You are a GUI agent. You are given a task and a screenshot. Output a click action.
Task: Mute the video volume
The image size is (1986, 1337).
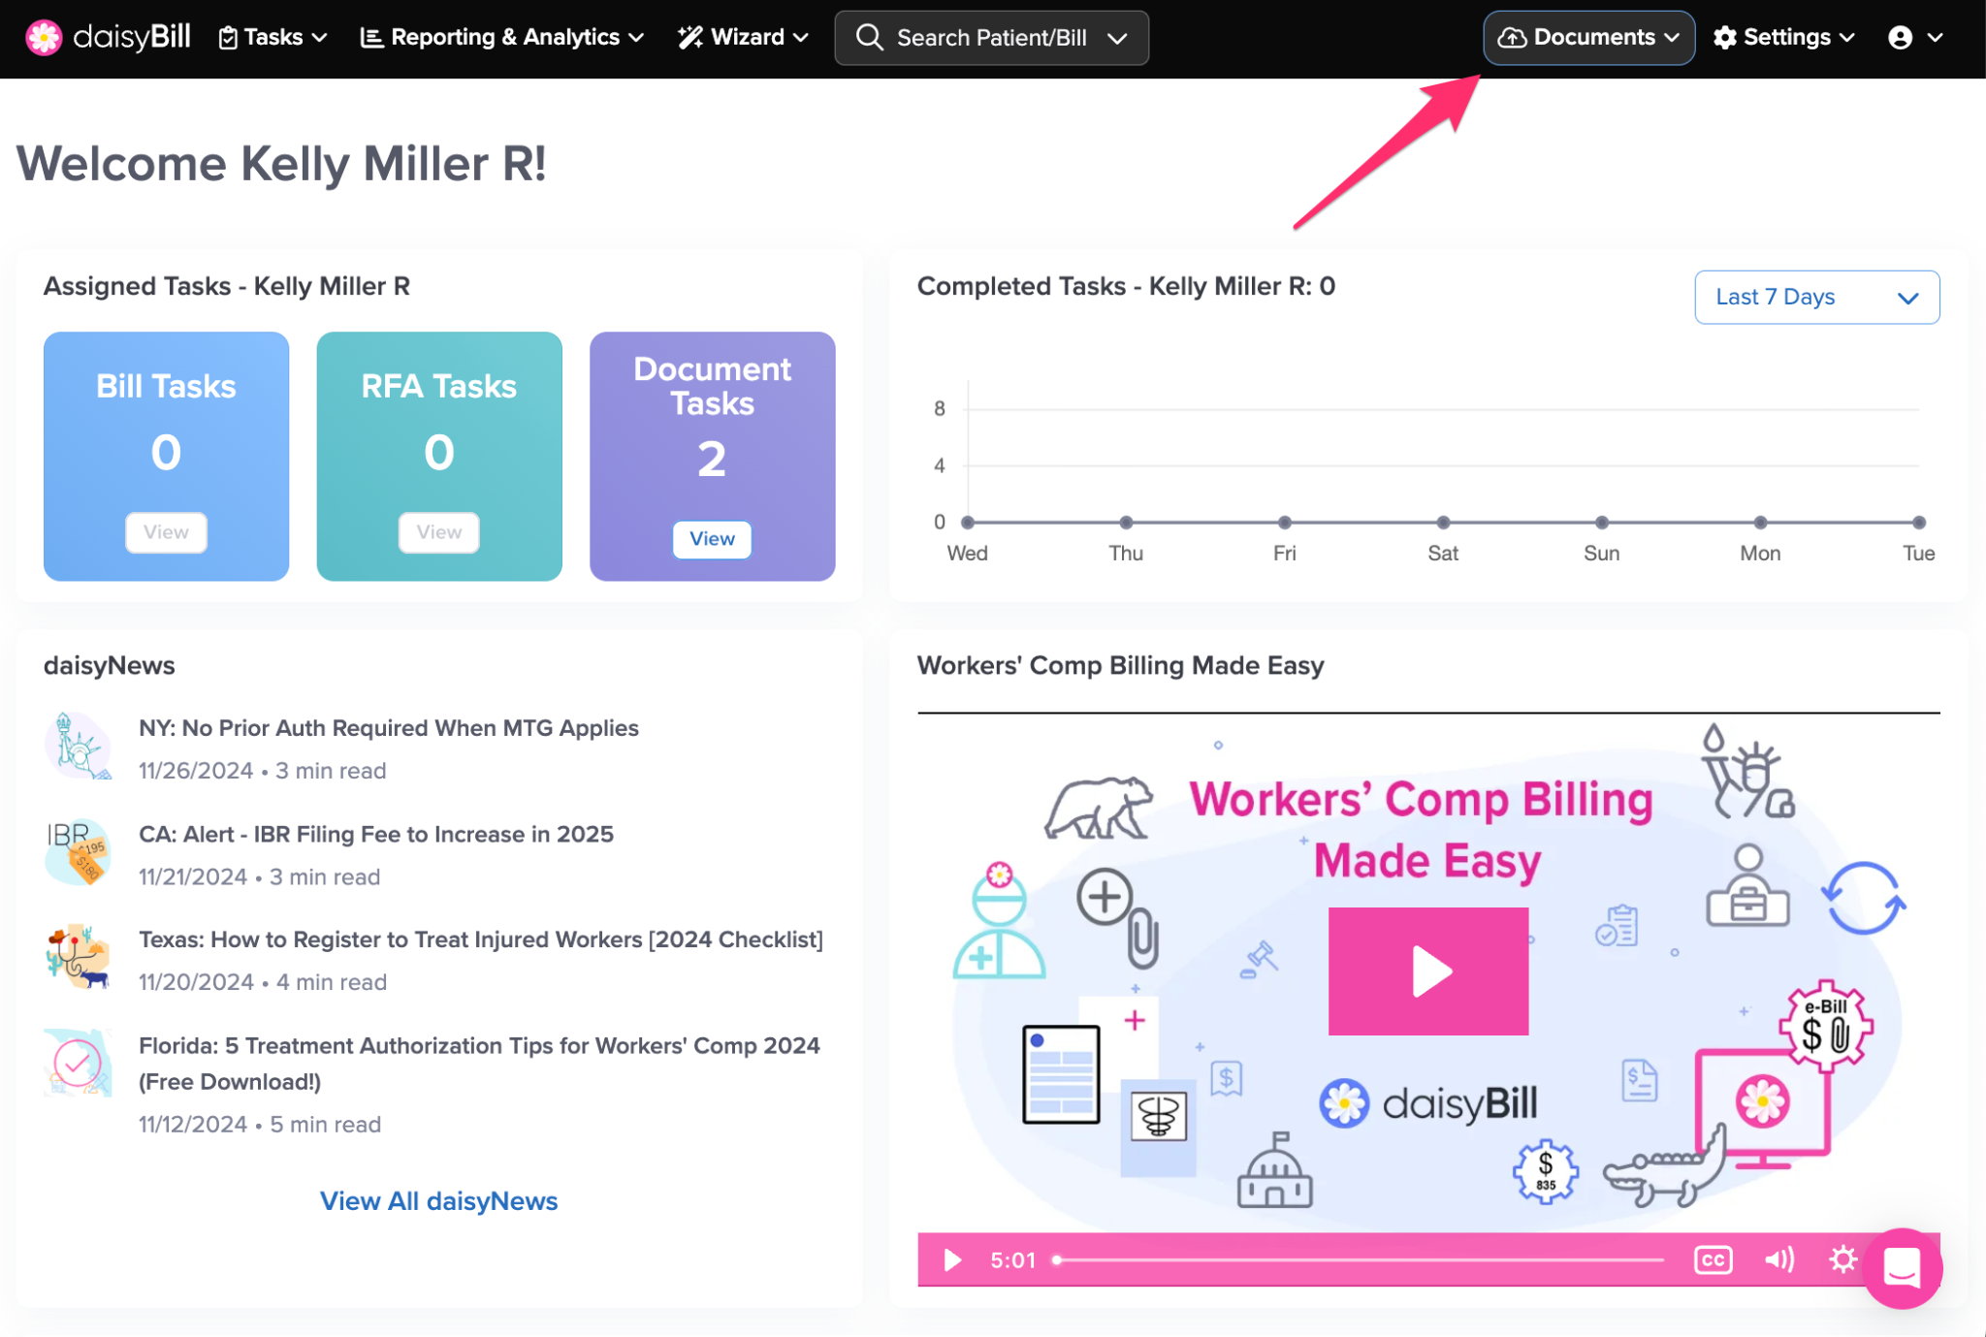click(1778, 1259)
